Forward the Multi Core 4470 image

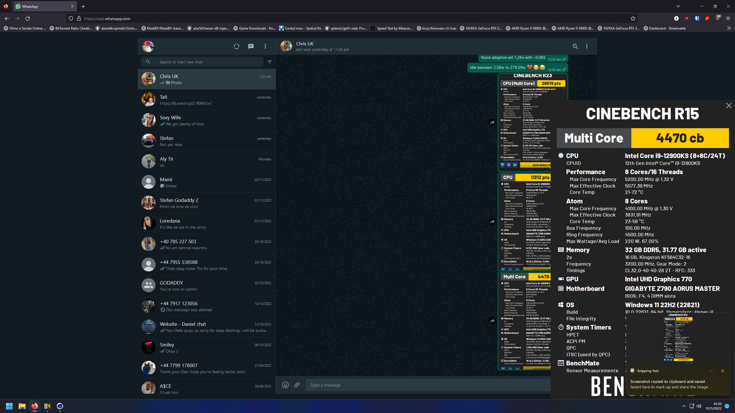tap(492, 321)
